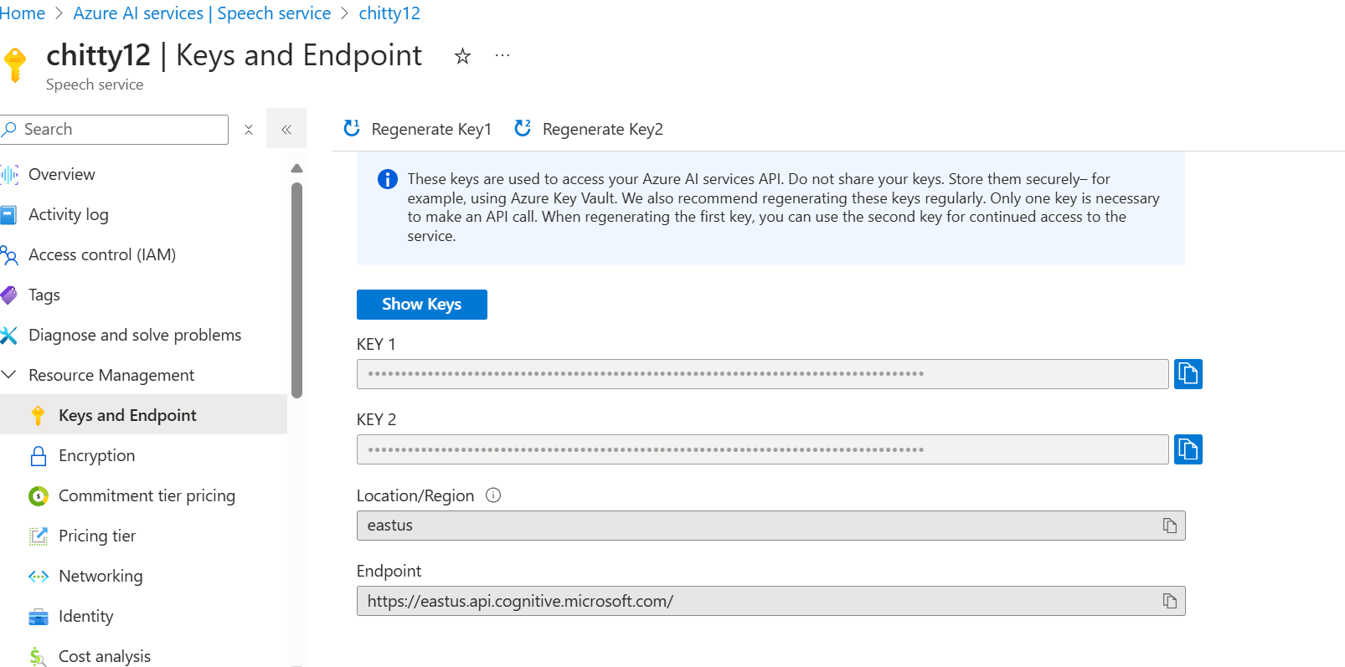
Task: Click the Location/Region info icon
Action: coord(493,495)
